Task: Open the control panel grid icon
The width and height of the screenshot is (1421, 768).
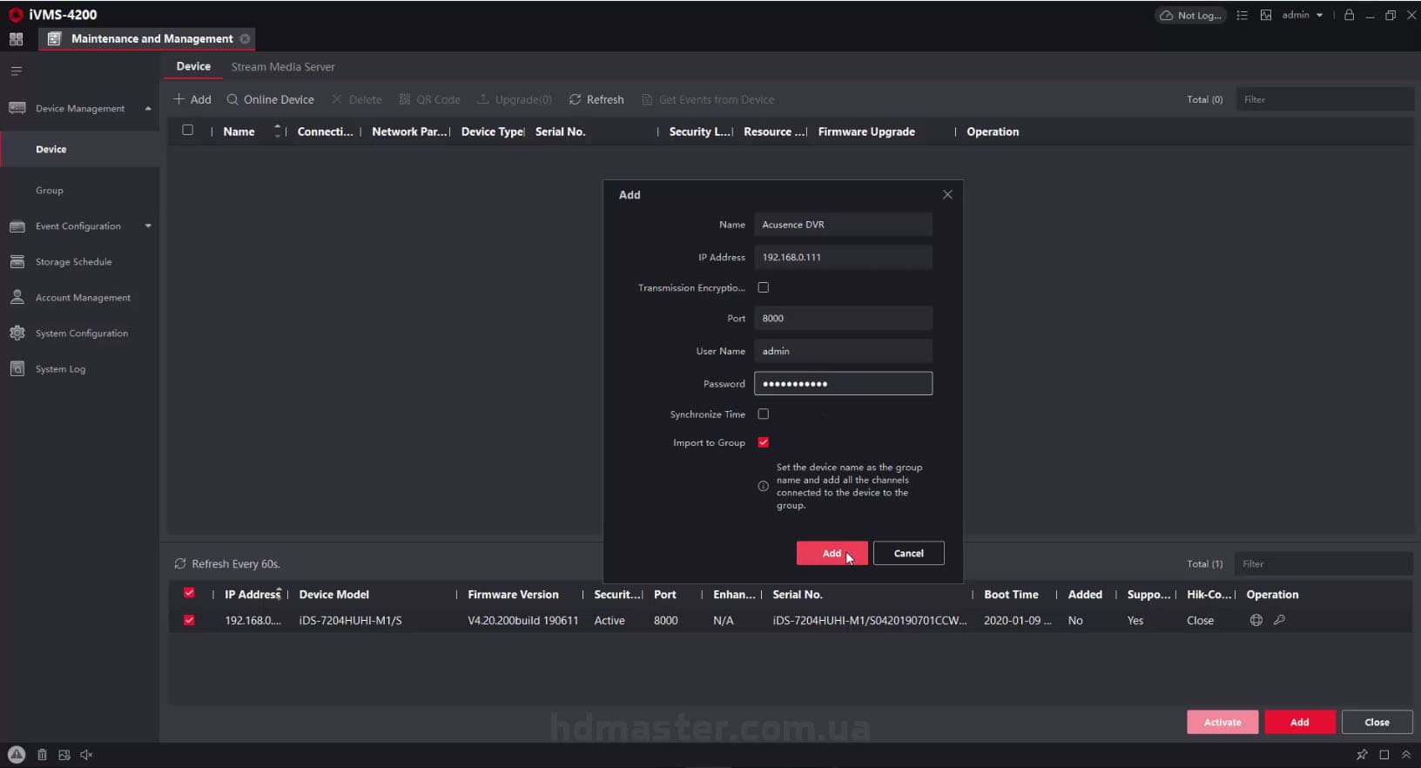Action: tap(16, 39)
